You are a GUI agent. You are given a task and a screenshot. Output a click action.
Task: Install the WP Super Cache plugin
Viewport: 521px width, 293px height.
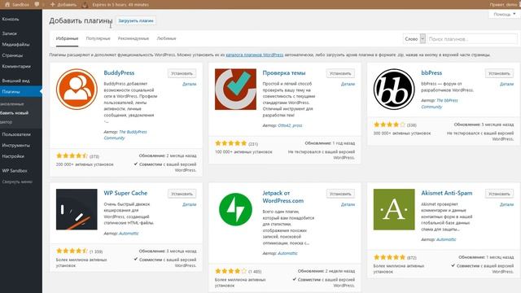tap(182, 194)
